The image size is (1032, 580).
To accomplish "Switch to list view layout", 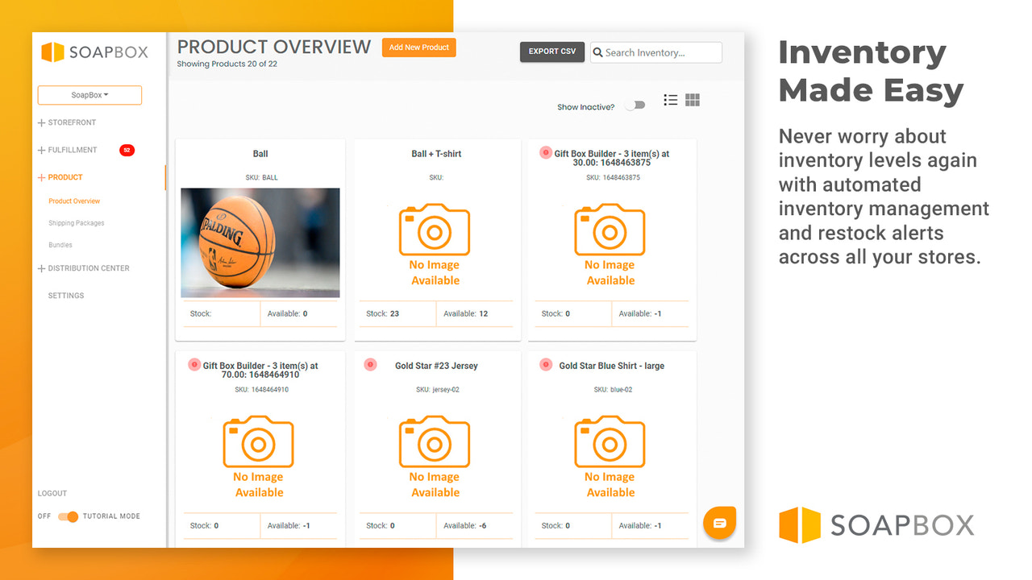I will (x=670, y=100).
